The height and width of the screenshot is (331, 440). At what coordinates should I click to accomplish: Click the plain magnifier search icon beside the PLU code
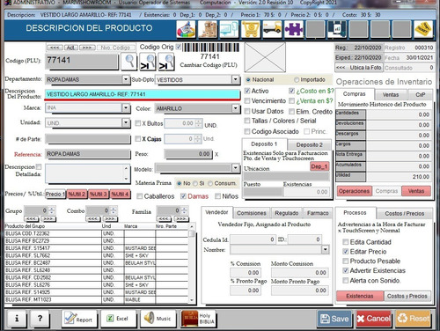[x=129, y=62]
